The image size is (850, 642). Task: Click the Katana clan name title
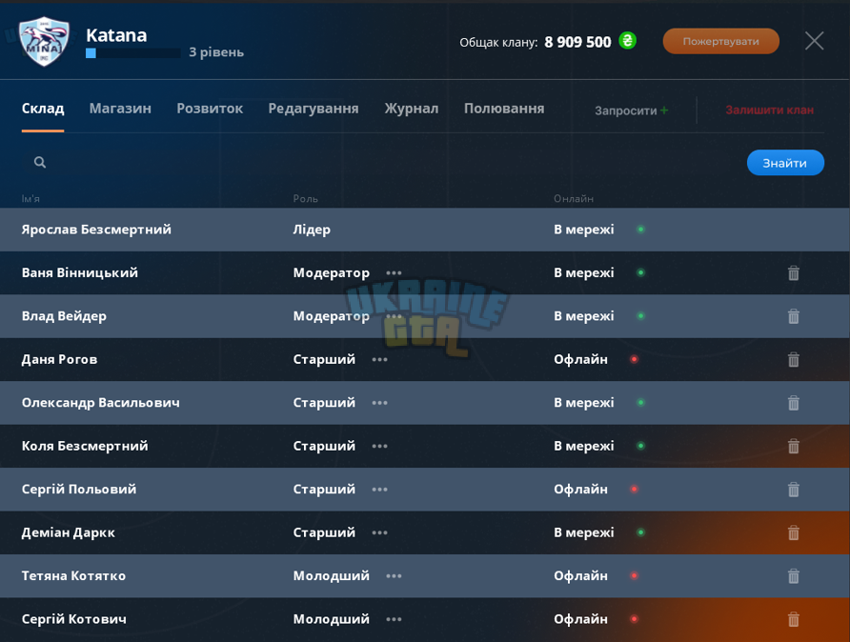click(116, 35)
